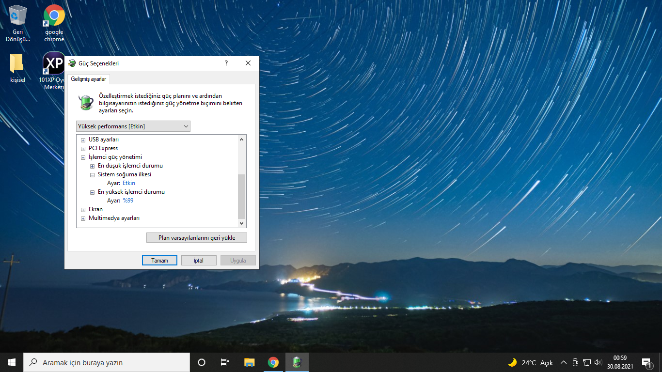Collapse the minus box beside En yüksek işlemci durumu
The height and width of the screenshot is (372, 662).
point(93,192)
